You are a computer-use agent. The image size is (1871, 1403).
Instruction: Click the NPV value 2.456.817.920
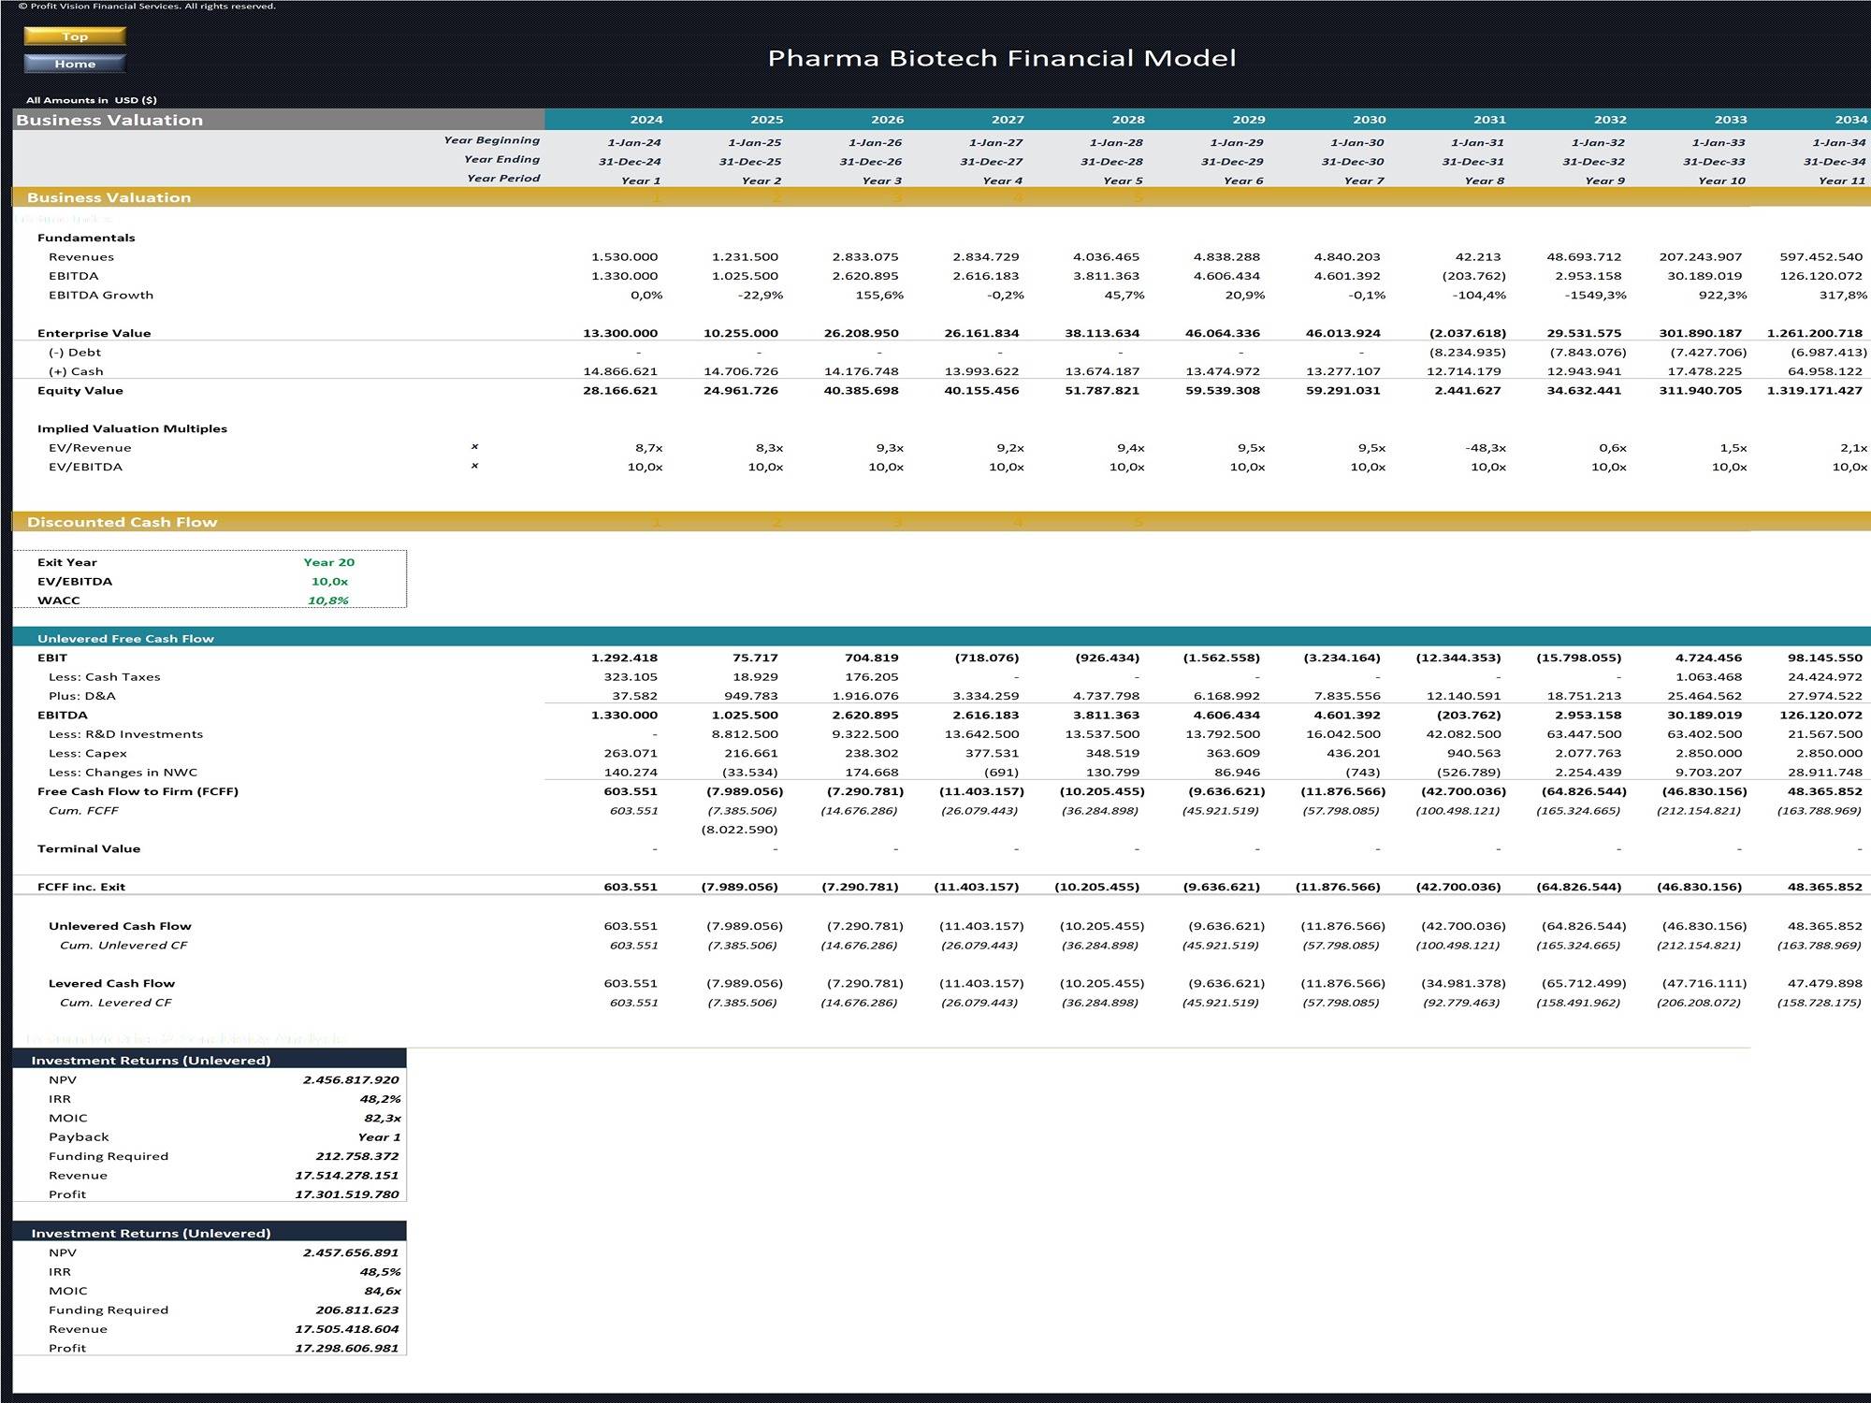[x=351, y=1079]
